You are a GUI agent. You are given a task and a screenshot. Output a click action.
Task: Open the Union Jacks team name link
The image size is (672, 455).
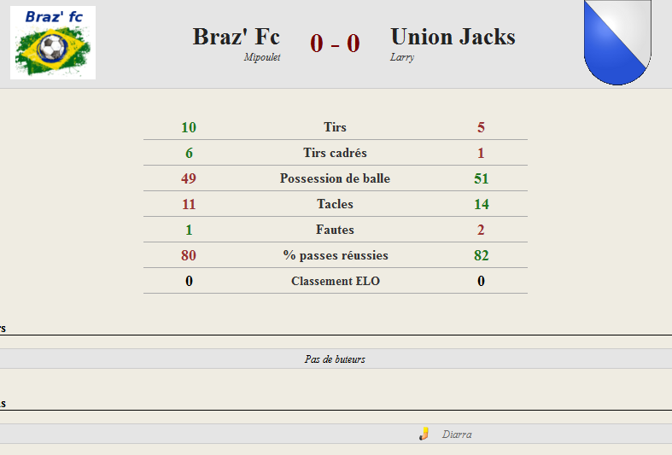point(453,37)
